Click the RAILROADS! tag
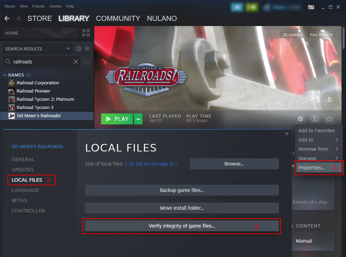The width and height of the screenshot is (346, 257). pos(322,35)
